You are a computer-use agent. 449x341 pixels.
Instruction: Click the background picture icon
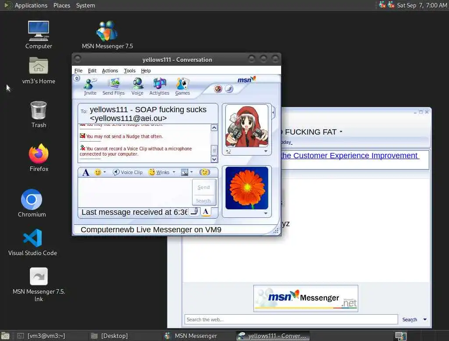(x=185, y=172)
